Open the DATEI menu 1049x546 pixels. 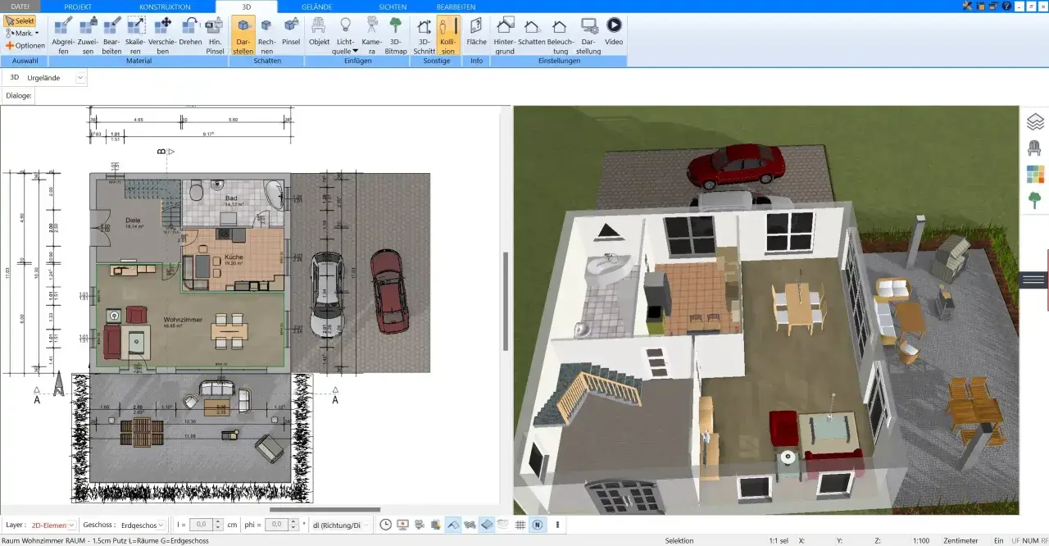[x=20, y=6]
